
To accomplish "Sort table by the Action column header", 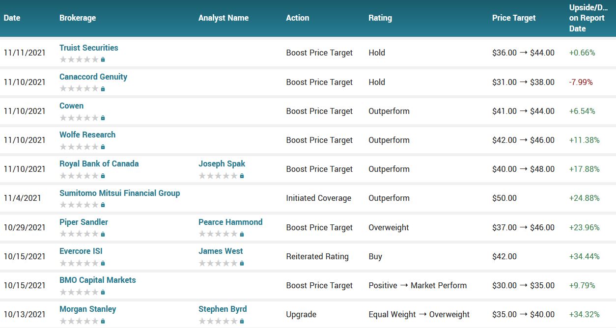I will (298, 18).
